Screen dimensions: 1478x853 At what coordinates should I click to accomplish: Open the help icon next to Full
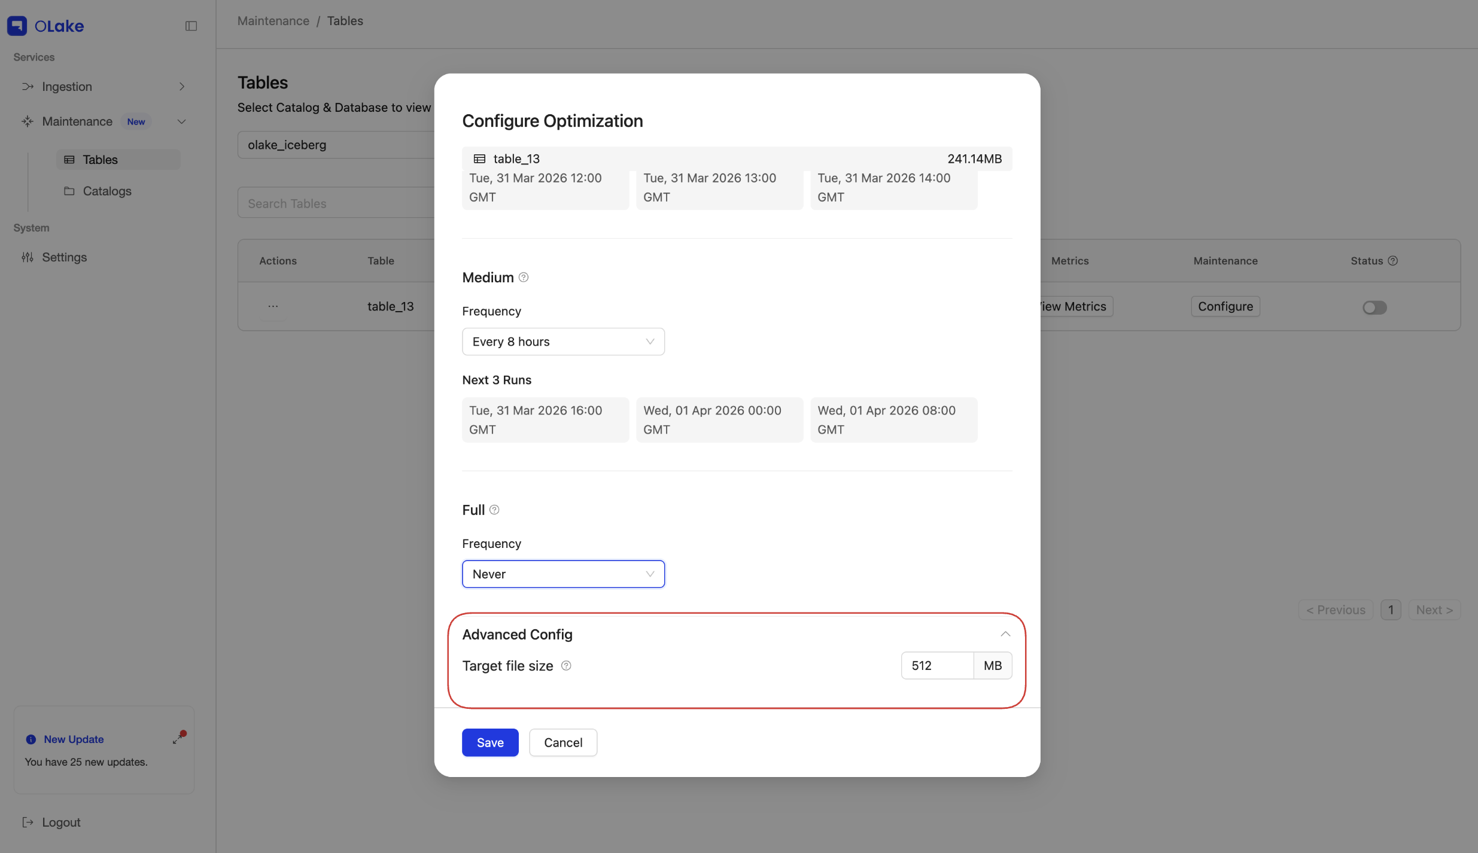(x=494, y=509)
